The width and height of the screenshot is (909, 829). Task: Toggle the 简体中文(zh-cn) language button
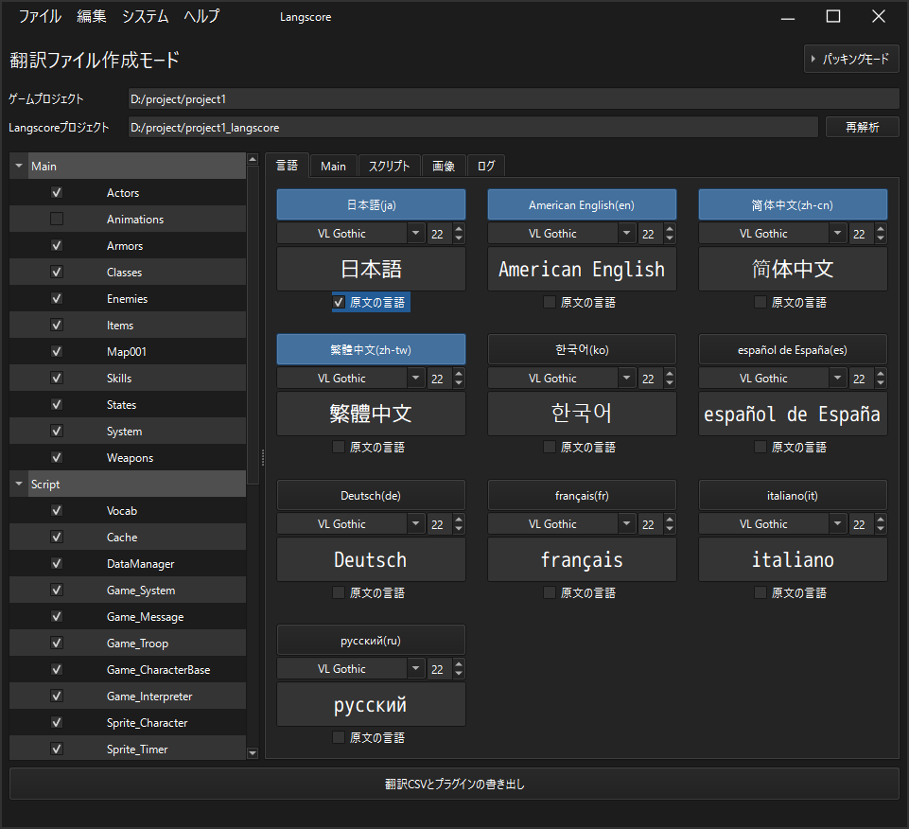click(x=793, y=204)
